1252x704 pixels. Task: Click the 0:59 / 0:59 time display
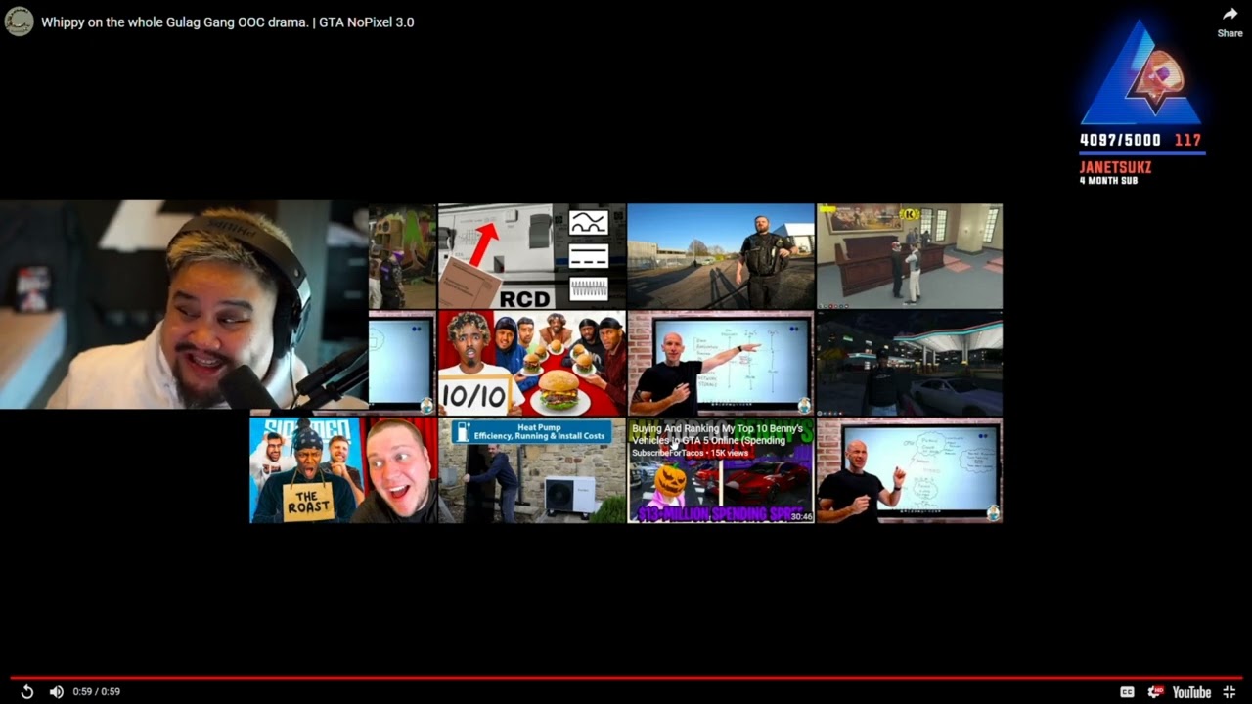pyautogui.click(x=96, y=692)
